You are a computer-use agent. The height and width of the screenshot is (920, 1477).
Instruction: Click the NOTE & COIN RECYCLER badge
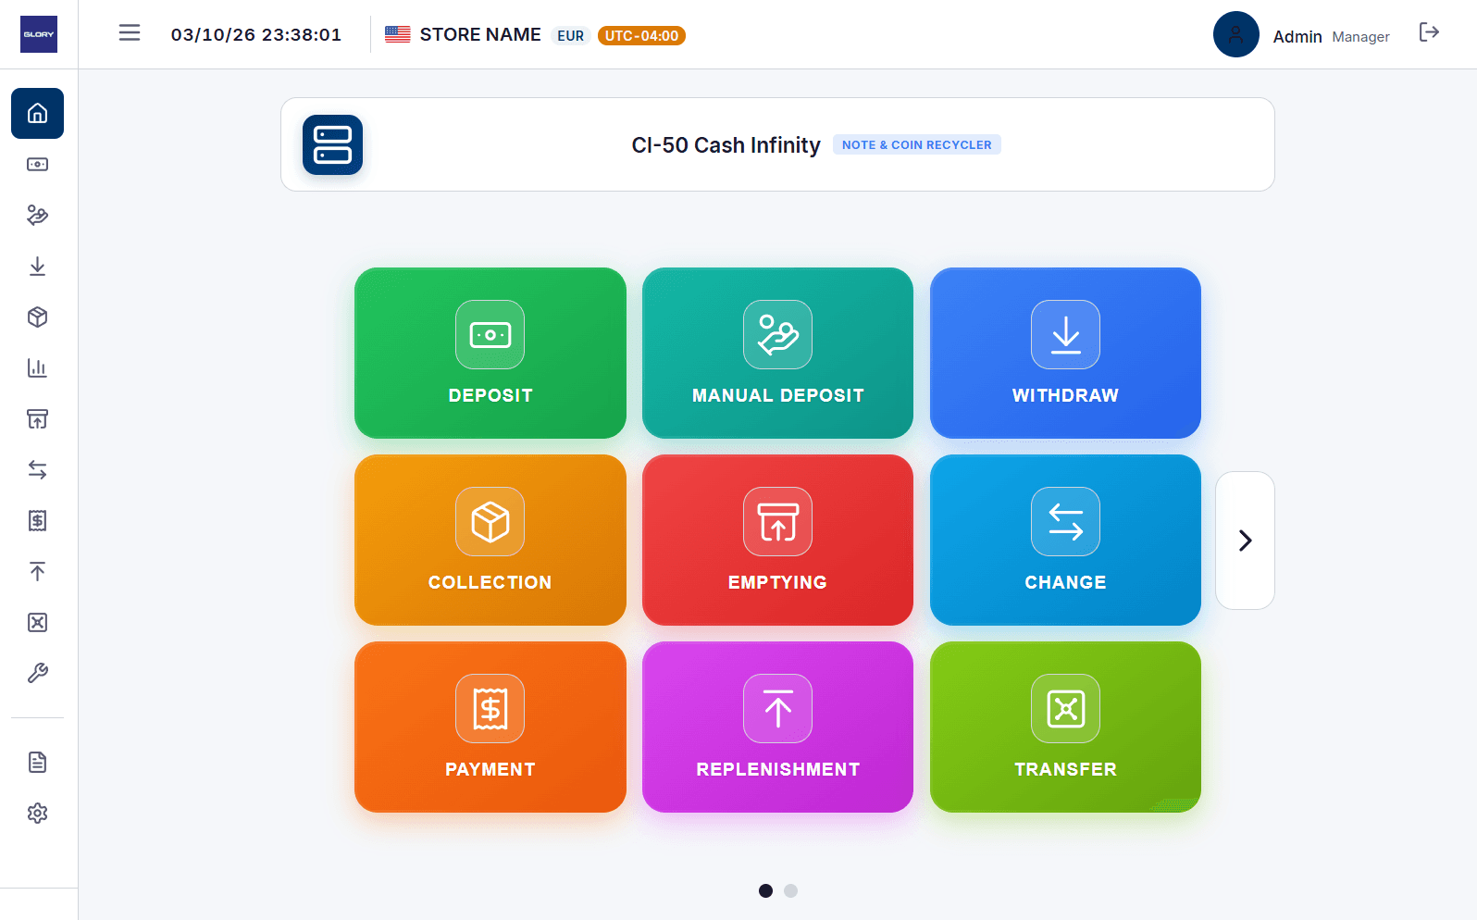(x=916, y=144)
